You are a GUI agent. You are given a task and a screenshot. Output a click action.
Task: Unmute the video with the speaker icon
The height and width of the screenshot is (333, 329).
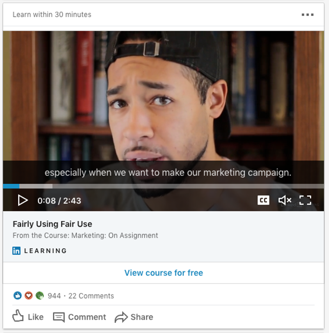tap(284, 200)
